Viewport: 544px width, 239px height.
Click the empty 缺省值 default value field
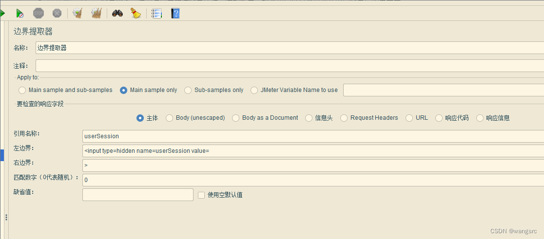coord(138,195)
